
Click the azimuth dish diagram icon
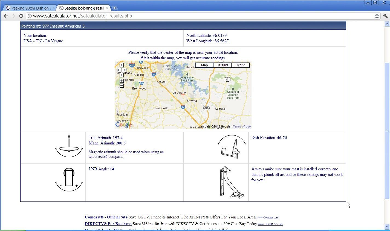[x=69, y=146]
